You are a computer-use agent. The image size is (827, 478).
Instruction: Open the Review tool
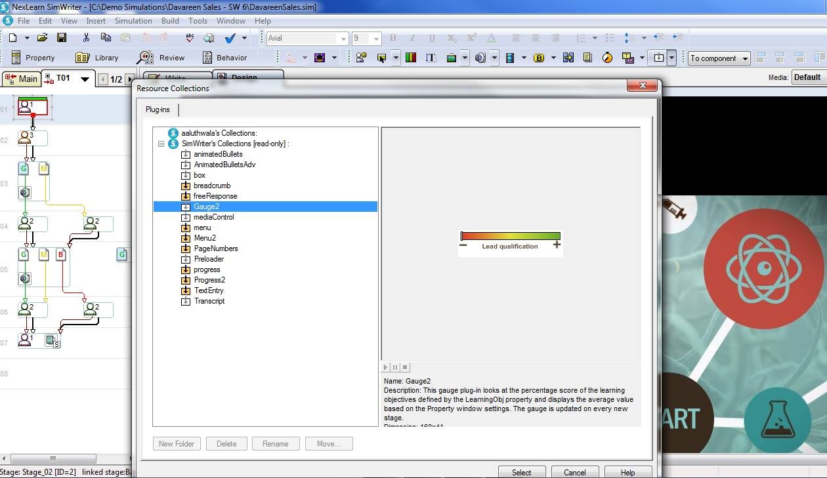161,58
